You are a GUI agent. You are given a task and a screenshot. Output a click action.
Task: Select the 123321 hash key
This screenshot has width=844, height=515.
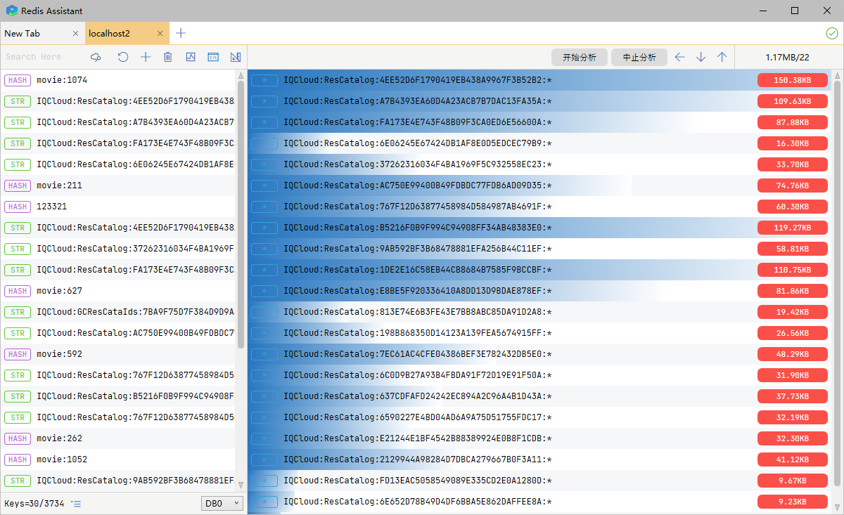(x=117, y=207)
